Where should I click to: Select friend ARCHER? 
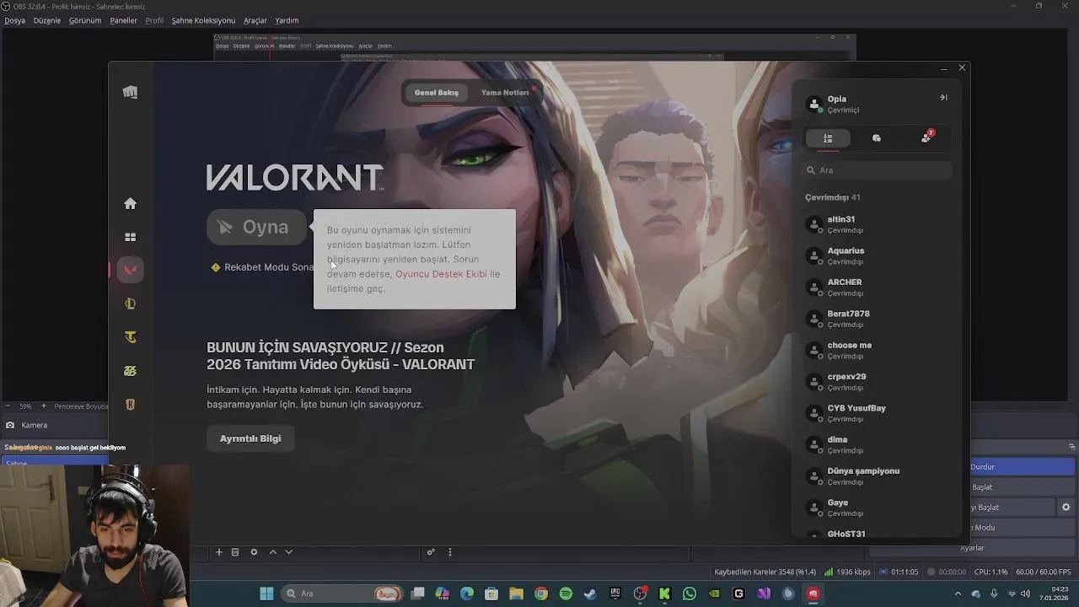(877, 287)
